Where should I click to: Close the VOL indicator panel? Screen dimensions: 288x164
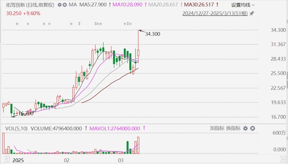[x=252, y=128]
